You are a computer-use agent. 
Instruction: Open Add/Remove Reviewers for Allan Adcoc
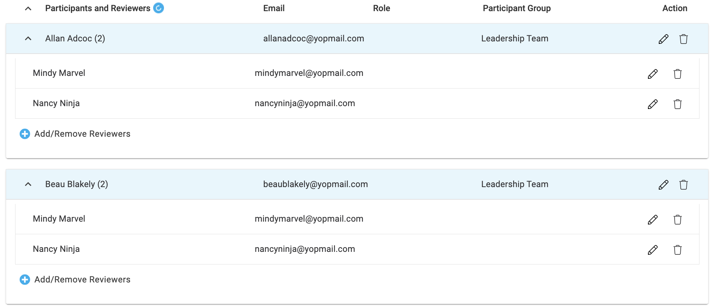(82, 134)
